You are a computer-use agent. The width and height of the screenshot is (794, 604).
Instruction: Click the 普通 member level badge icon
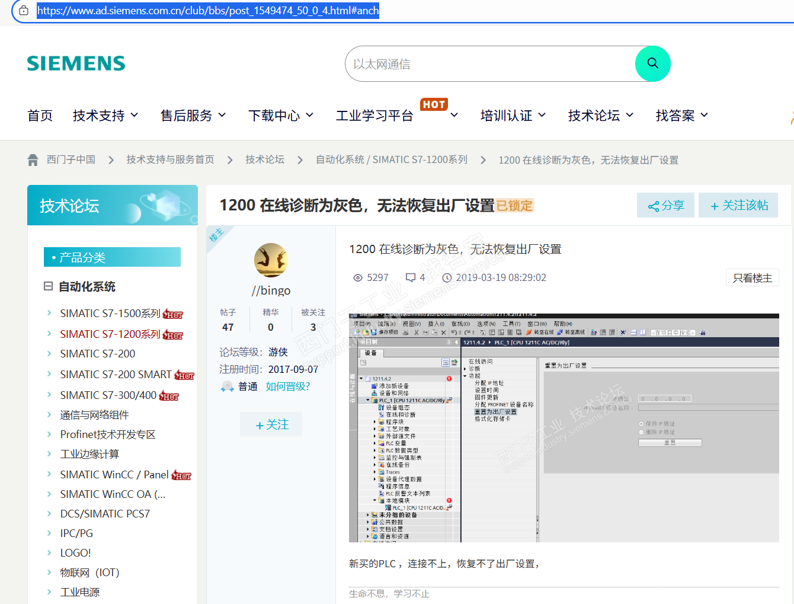pyautogui.click(x=227, y=386)
